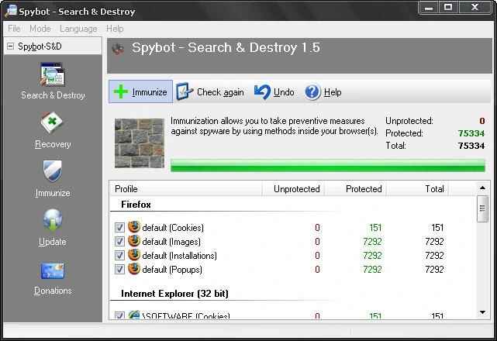Open Help from the toolbar

click(x=323, y=92)
